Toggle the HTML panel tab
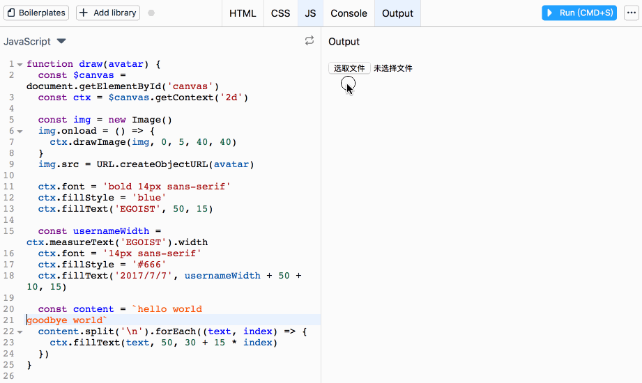 pos(243,13)
